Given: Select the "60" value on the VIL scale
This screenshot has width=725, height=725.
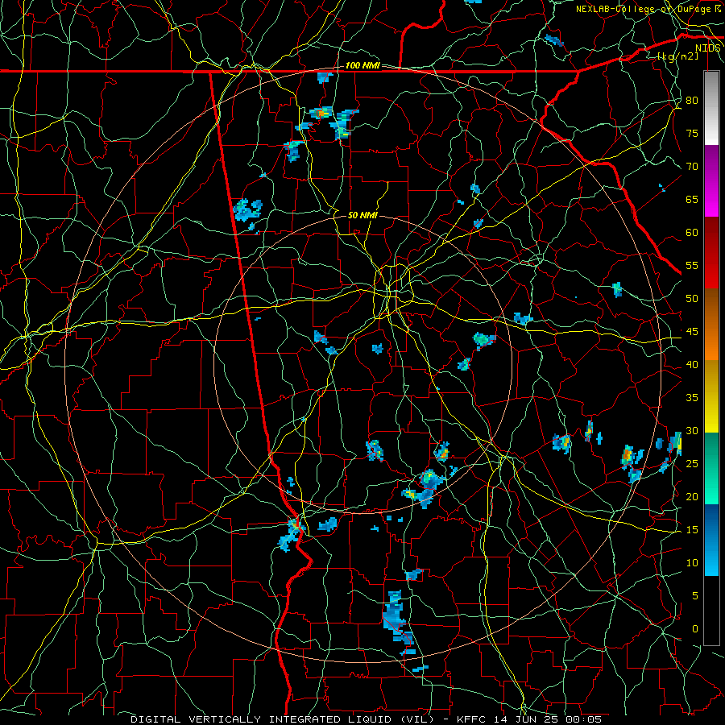Looking at the screenshot, I should tap(692, 233).
